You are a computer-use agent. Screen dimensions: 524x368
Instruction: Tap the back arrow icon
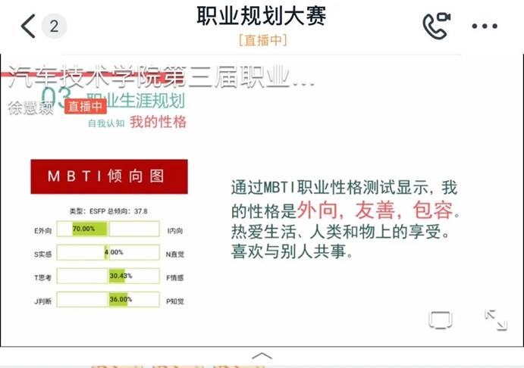pos(28,26)
